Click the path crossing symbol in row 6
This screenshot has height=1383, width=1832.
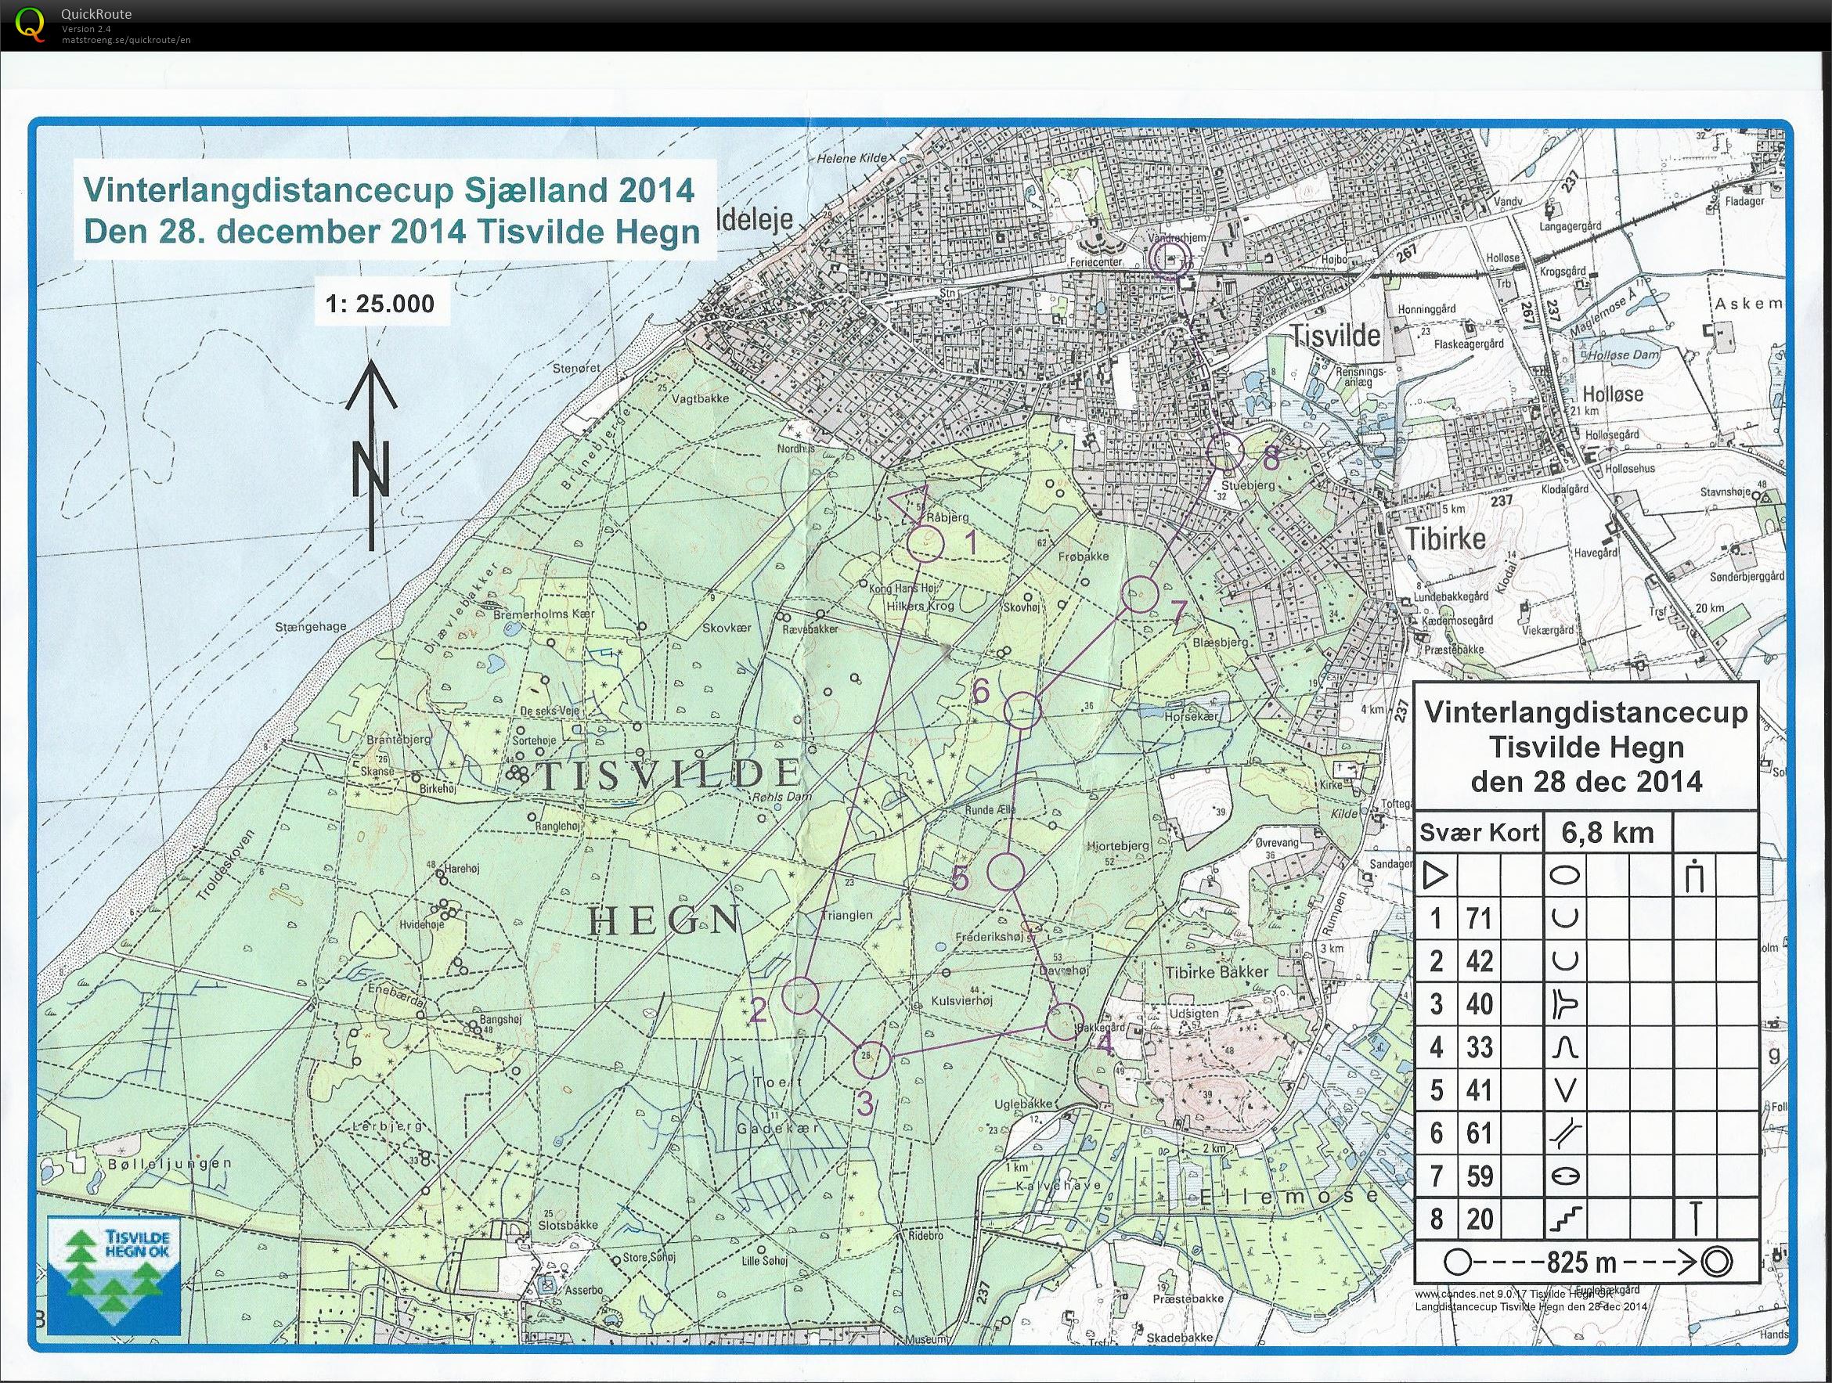(1563, 1133)
